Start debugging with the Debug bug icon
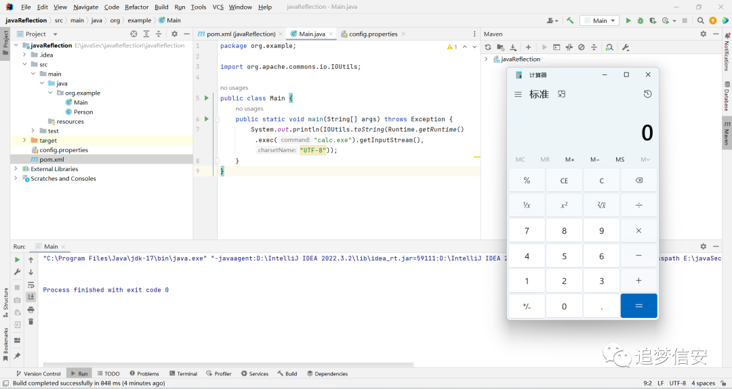732x389 pixels. pos(640,20)
